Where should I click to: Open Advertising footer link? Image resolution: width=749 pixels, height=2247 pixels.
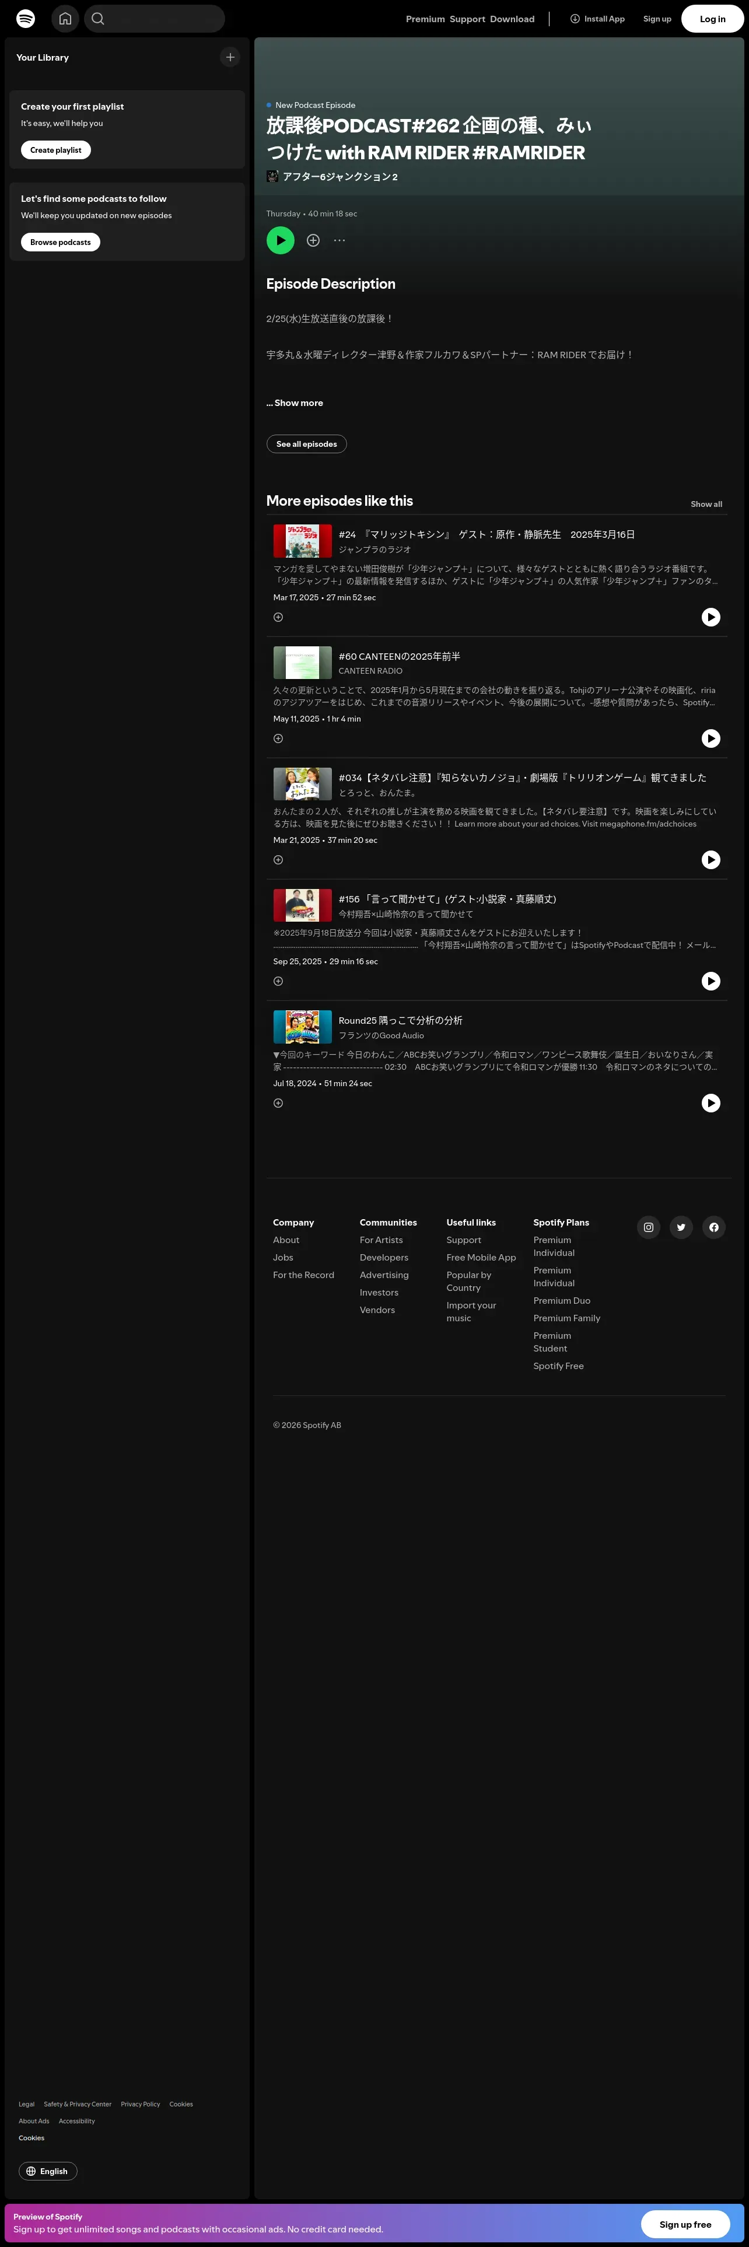[x=384, y=1275]
